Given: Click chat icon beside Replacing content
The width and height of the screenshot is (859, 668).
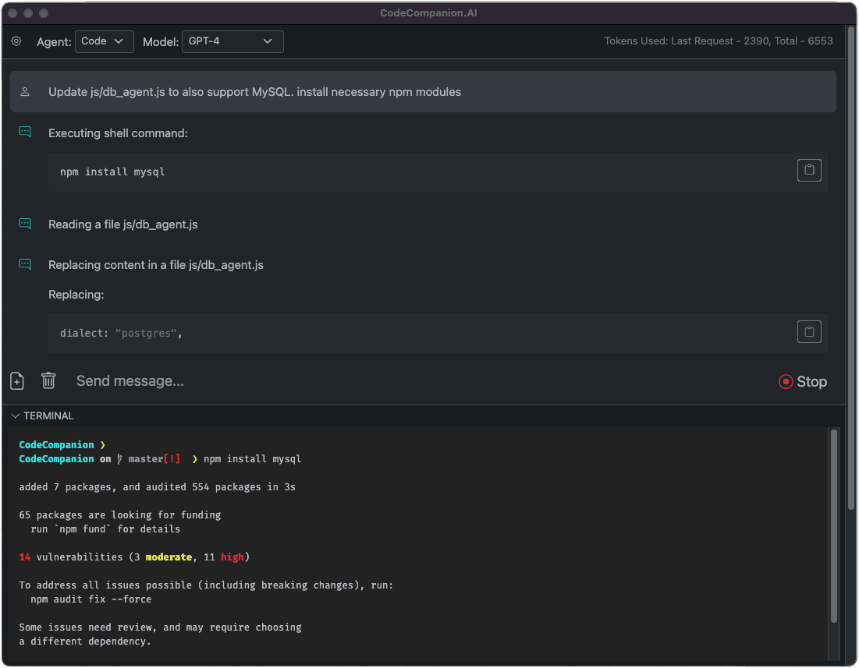Looking at the screenshot, I should click(25, 264).
